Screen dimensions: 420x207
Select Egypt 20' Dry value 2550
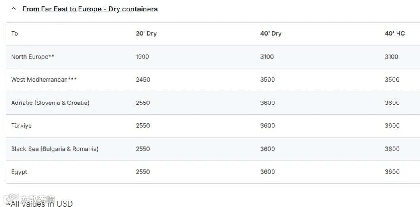tap(143, 172)
